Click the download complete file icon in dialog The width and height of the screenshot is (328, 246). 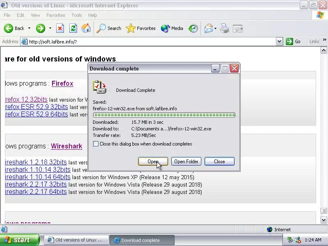coord(100,87)
